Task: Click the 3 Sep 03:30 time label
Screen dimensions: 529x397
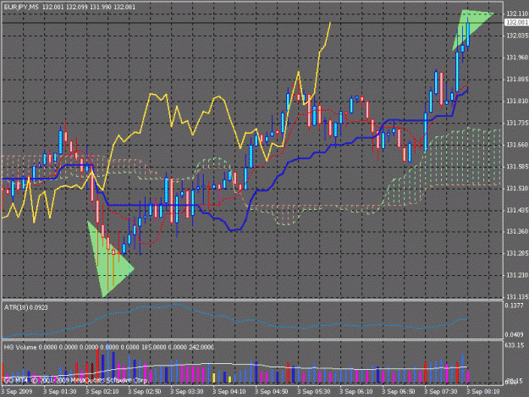Action: tap(187, 391)
